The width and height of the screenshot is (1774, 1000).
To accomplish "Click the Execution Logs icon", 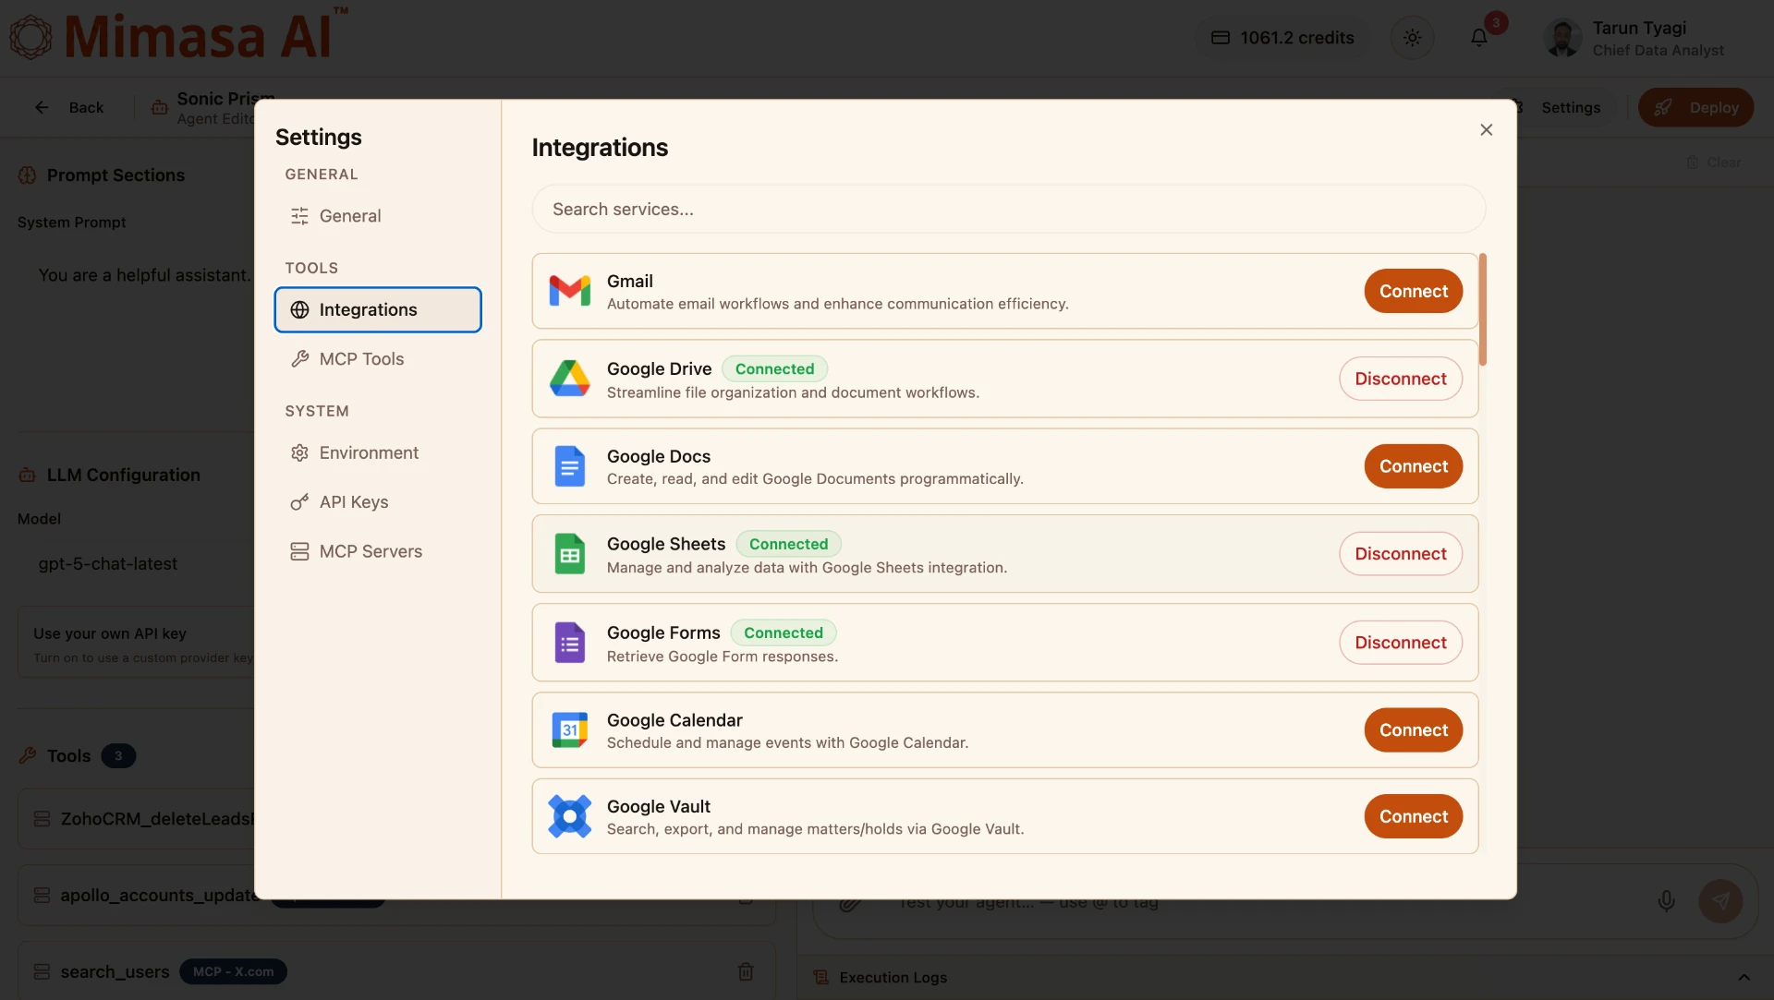I will click(x=820, y=977).
